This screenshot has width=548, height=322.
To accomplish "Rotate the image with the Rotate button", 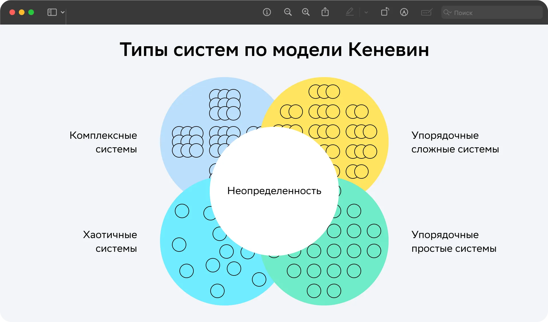I will pyautogui.click(x=385, y=12).
